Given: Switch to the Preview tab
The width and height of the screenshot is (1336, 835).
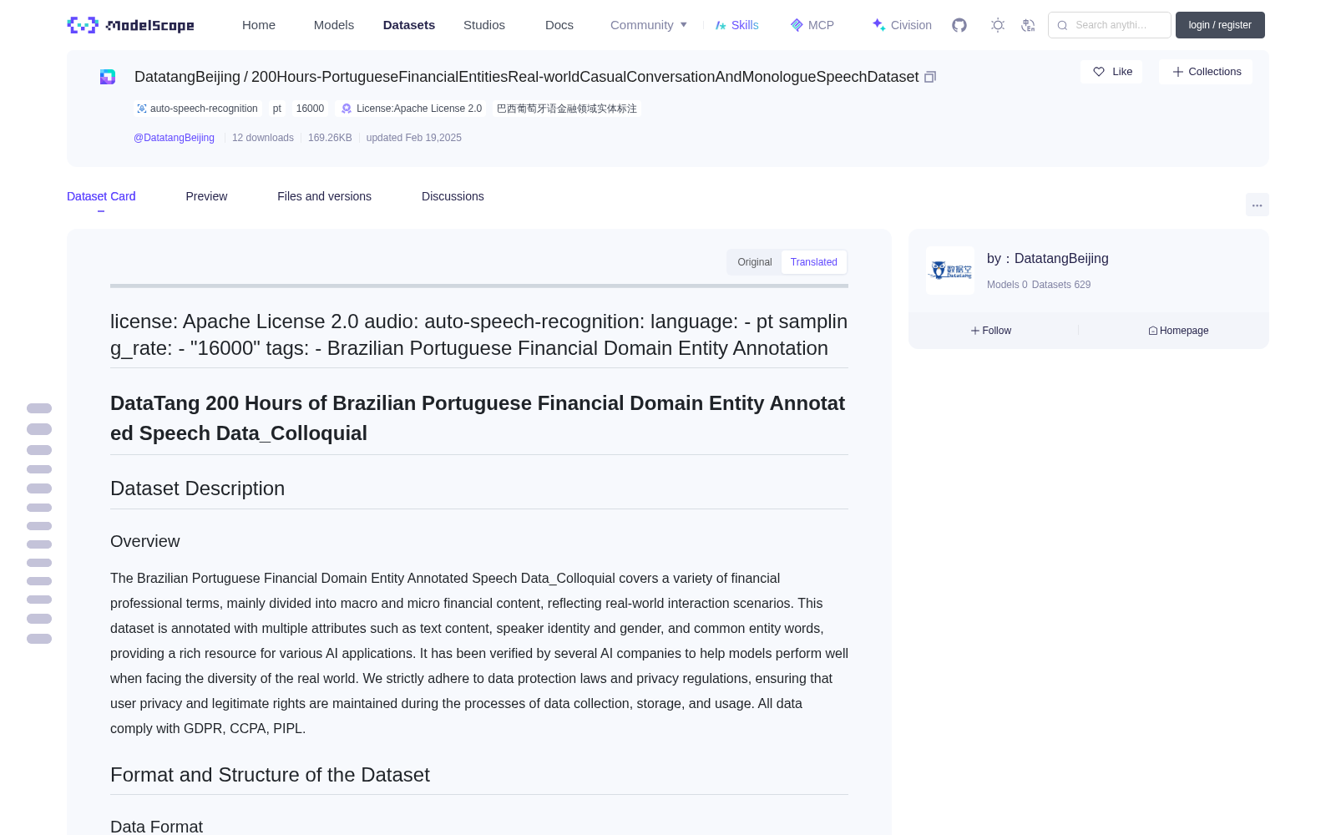Looking at the screenshot, I should point(206,196).
